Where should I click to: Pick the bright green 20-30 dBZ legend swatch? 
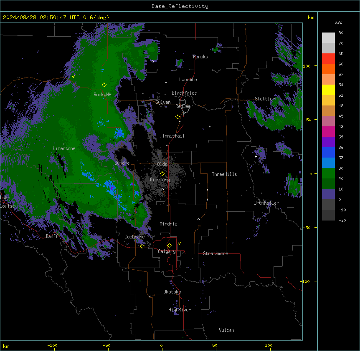tap(328, 173)
